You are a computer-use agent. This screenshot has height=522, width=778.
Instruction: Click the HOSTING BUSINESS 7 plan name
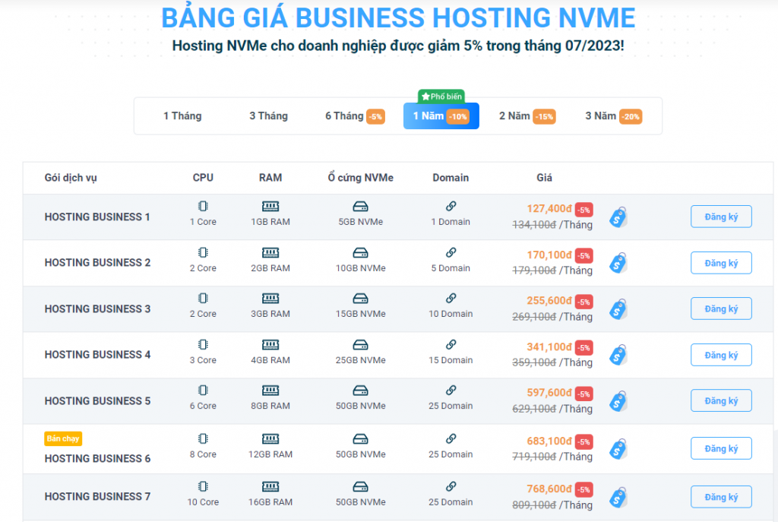coord(97,497)
